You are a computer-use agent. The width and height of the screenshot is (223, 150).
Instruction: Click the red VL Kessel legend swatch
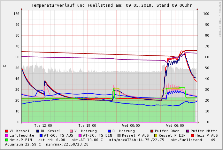tap(7, 131)
